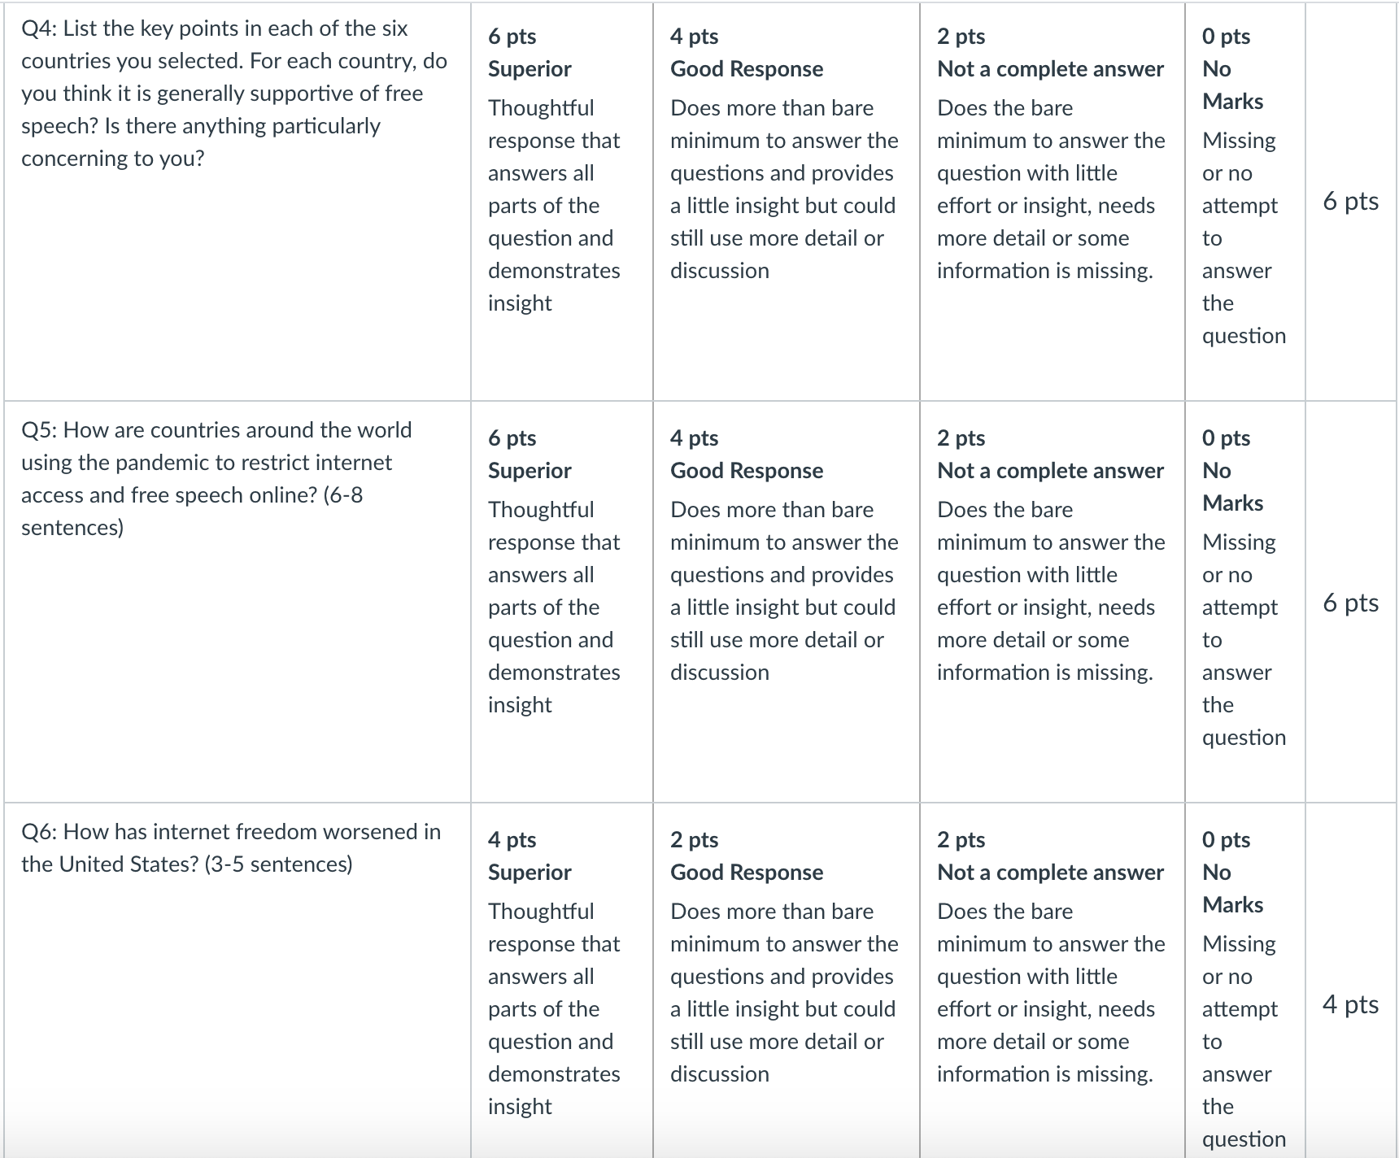
Task: Select the Q6 Superior 4 pts rating
Action: pos(561,981)
